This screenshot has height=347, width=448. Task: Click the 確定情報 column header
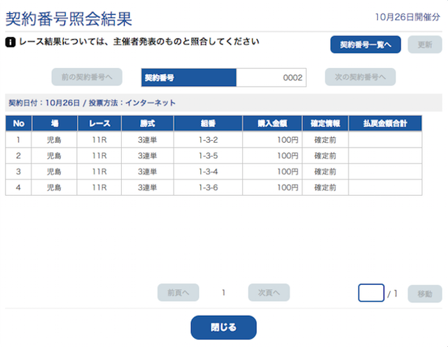click(325, 123)
